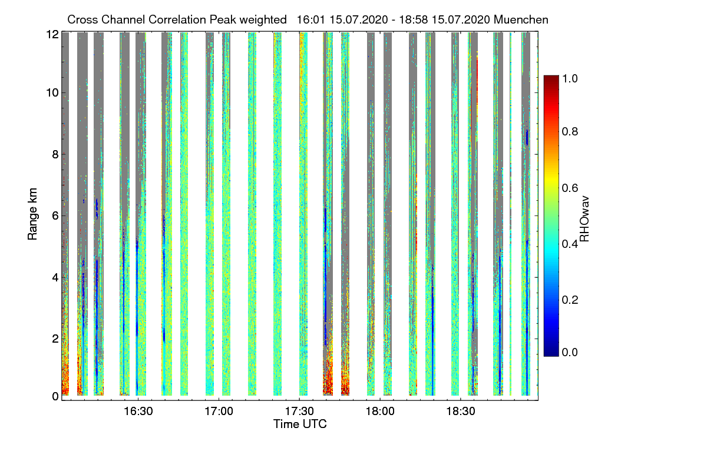Click the "Time UTC" x-axis label
The width and height of the screenshot is (707, 471).
pyautogui.click(x=300, y=424)
